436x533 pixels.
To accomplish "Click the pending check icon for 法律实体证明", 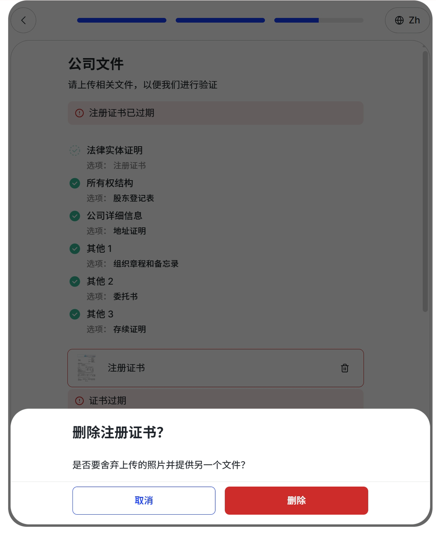I will tap(75, 150).
